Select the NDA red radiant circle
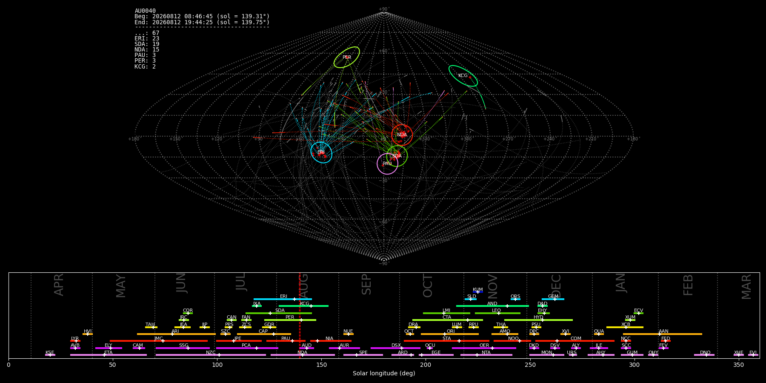This screenshot has width=766, height=383. (402, 135)
